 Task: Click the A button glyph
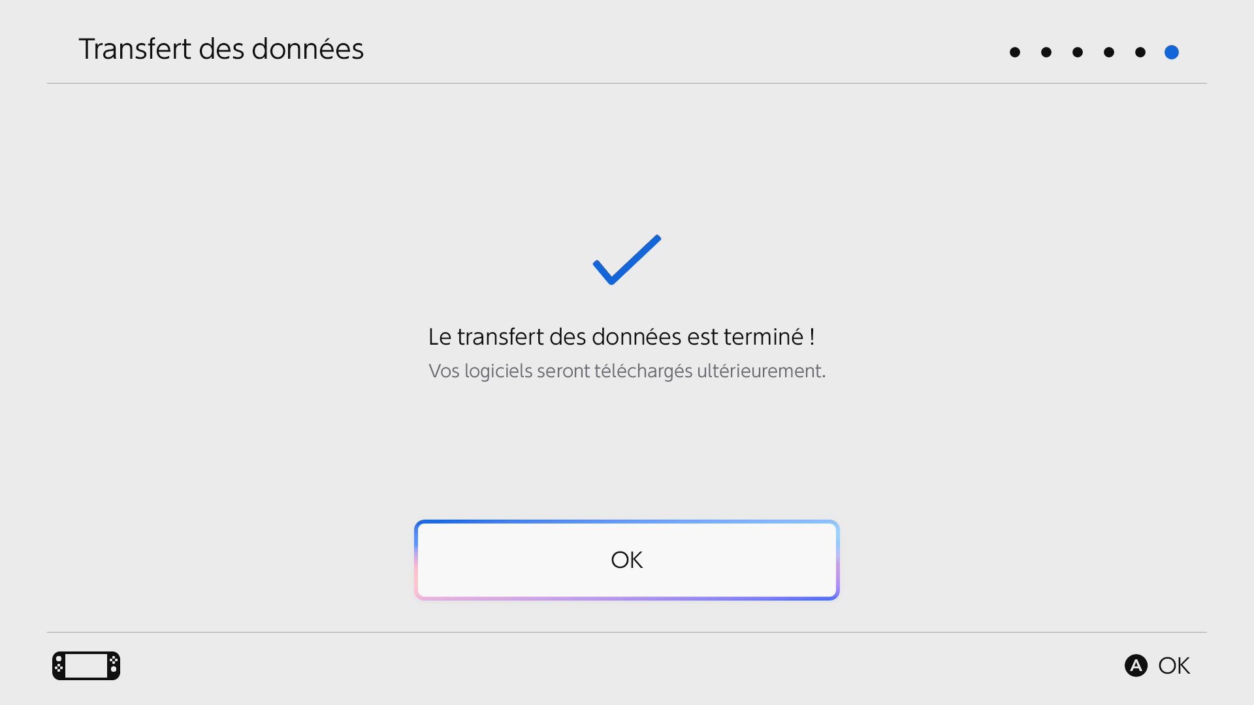1136,666
